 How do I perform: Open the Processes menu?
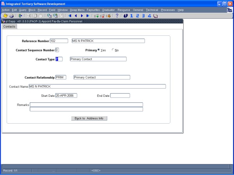(168, 10)
